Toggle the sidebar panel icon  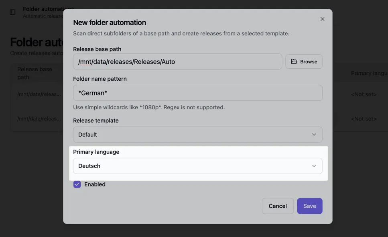coord(12,12)
